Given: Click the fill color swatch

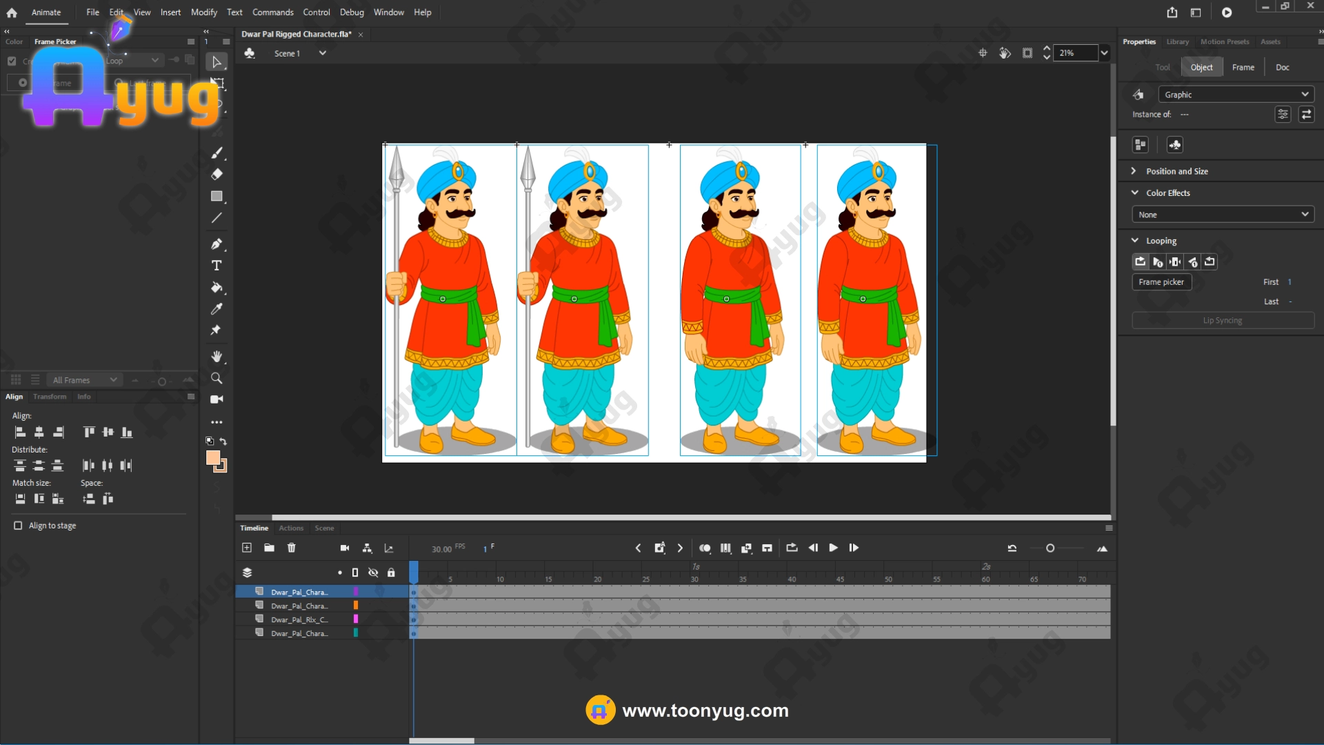Looking at the screenshot, I should [213, 457].
